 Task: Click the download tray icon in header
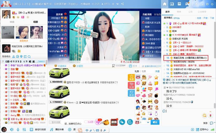coord(196,4)
